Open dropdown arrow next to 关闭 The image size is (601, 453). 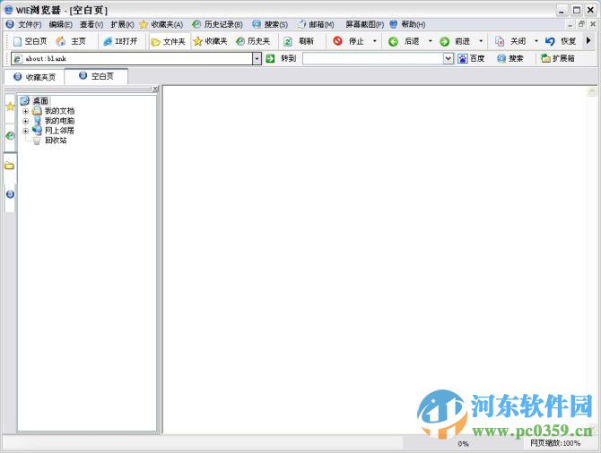pos(536,41)
